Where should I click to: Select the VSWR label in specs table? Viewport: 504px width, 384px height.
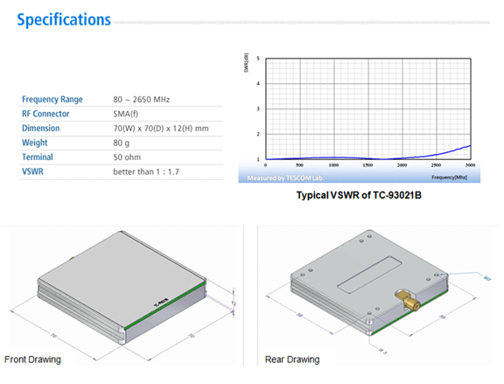[32, 171]
